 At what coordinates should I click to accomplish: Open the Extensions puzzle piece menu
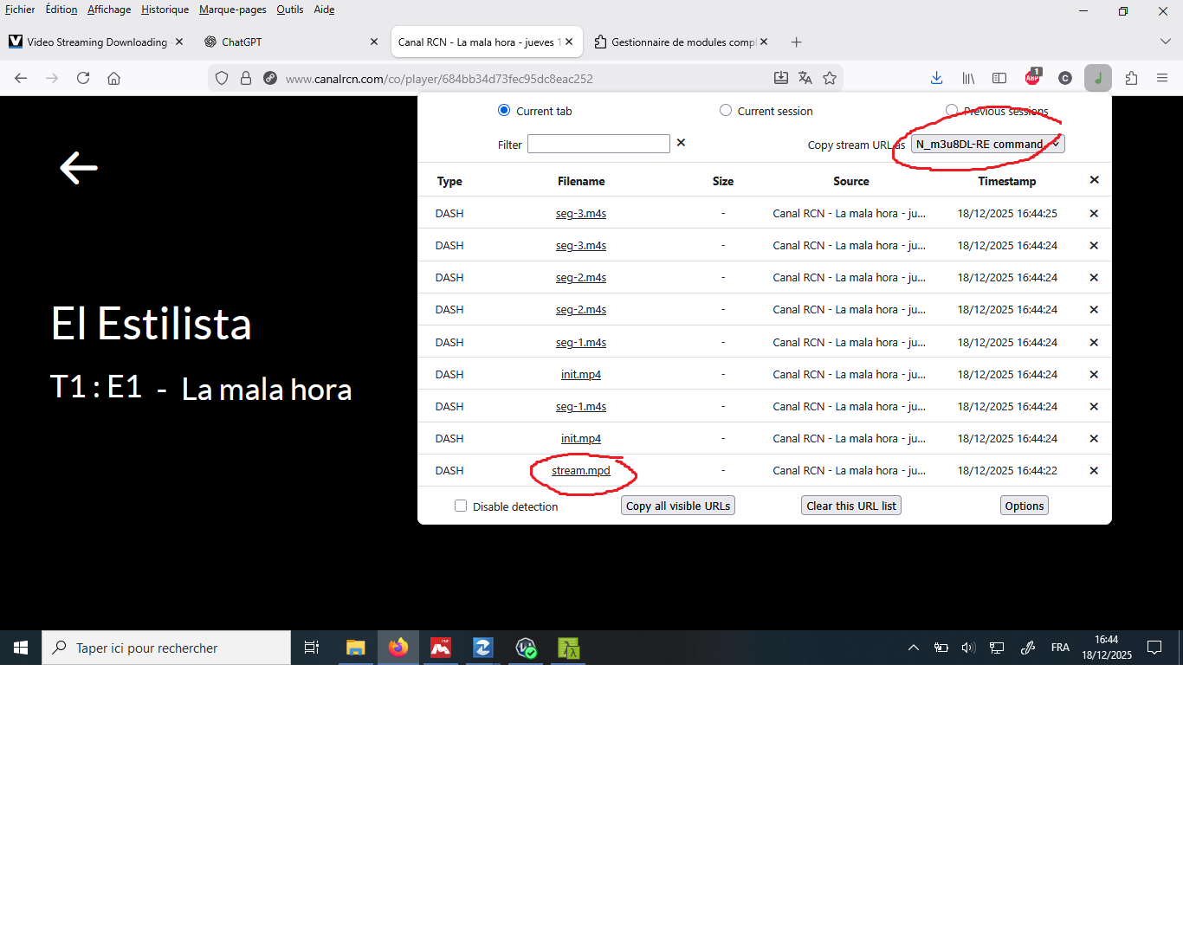click(x=1131, y=78)
